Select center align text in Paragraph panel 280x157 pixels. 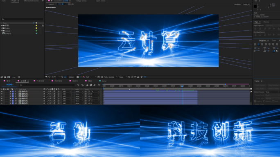coord(258,44)
